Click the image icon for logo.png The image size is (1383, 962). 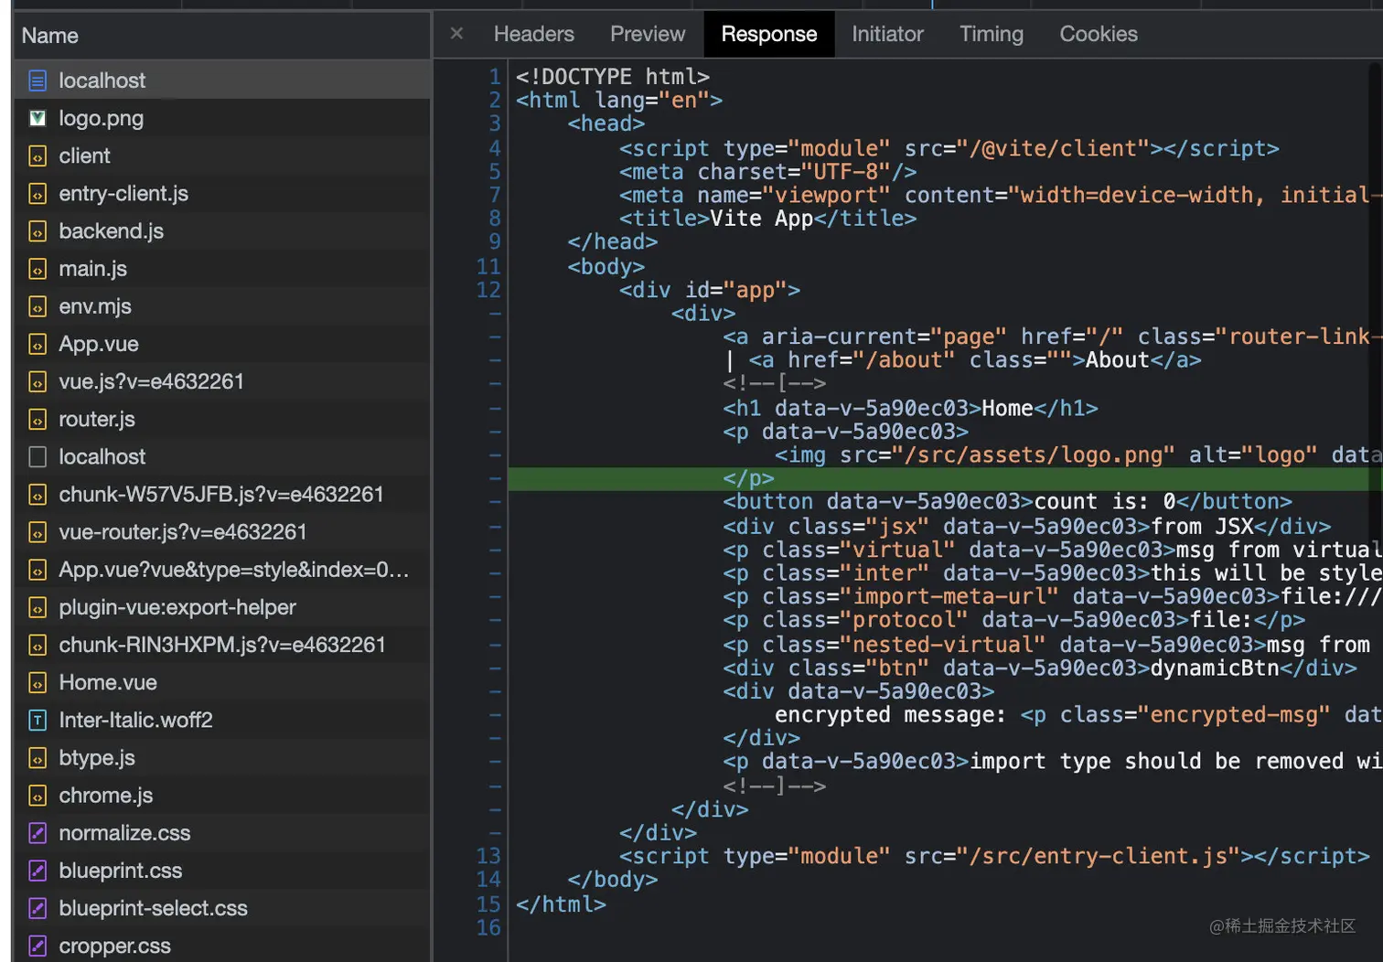coord(38,118)
